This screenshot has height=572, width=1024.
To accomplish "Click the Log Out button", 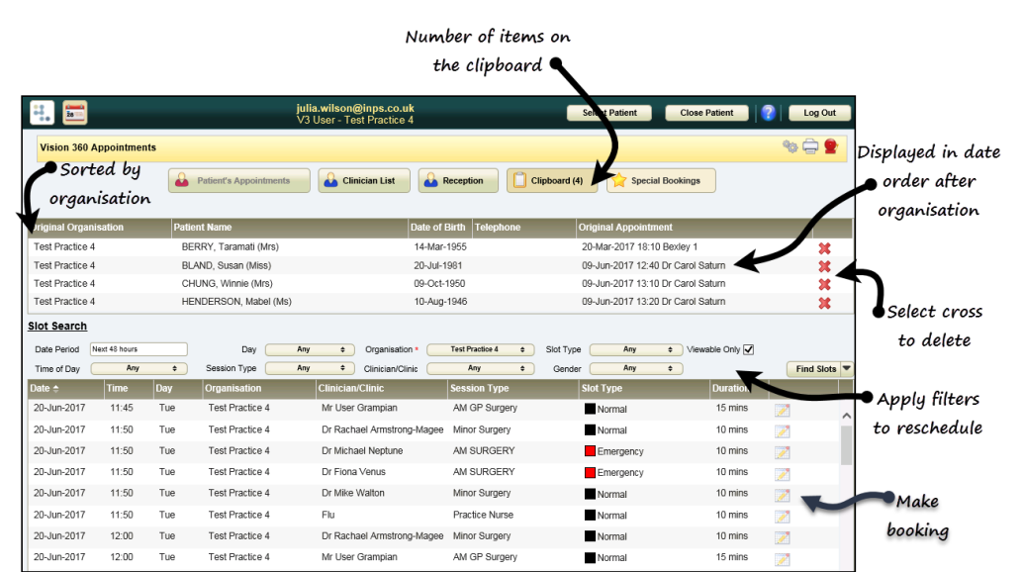I will click(x=819, y=113).
